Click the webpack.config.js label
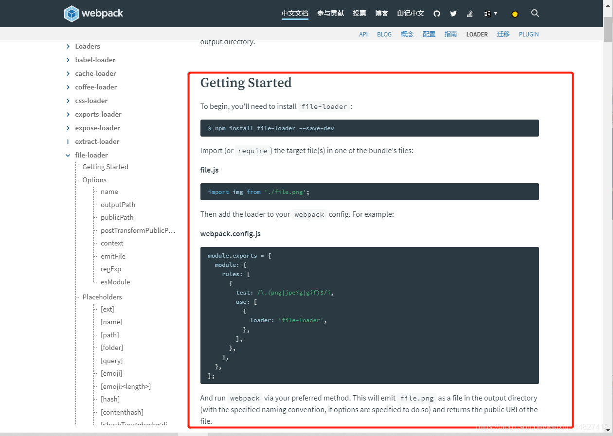This screenshot has width=613, height=436. 231,233
